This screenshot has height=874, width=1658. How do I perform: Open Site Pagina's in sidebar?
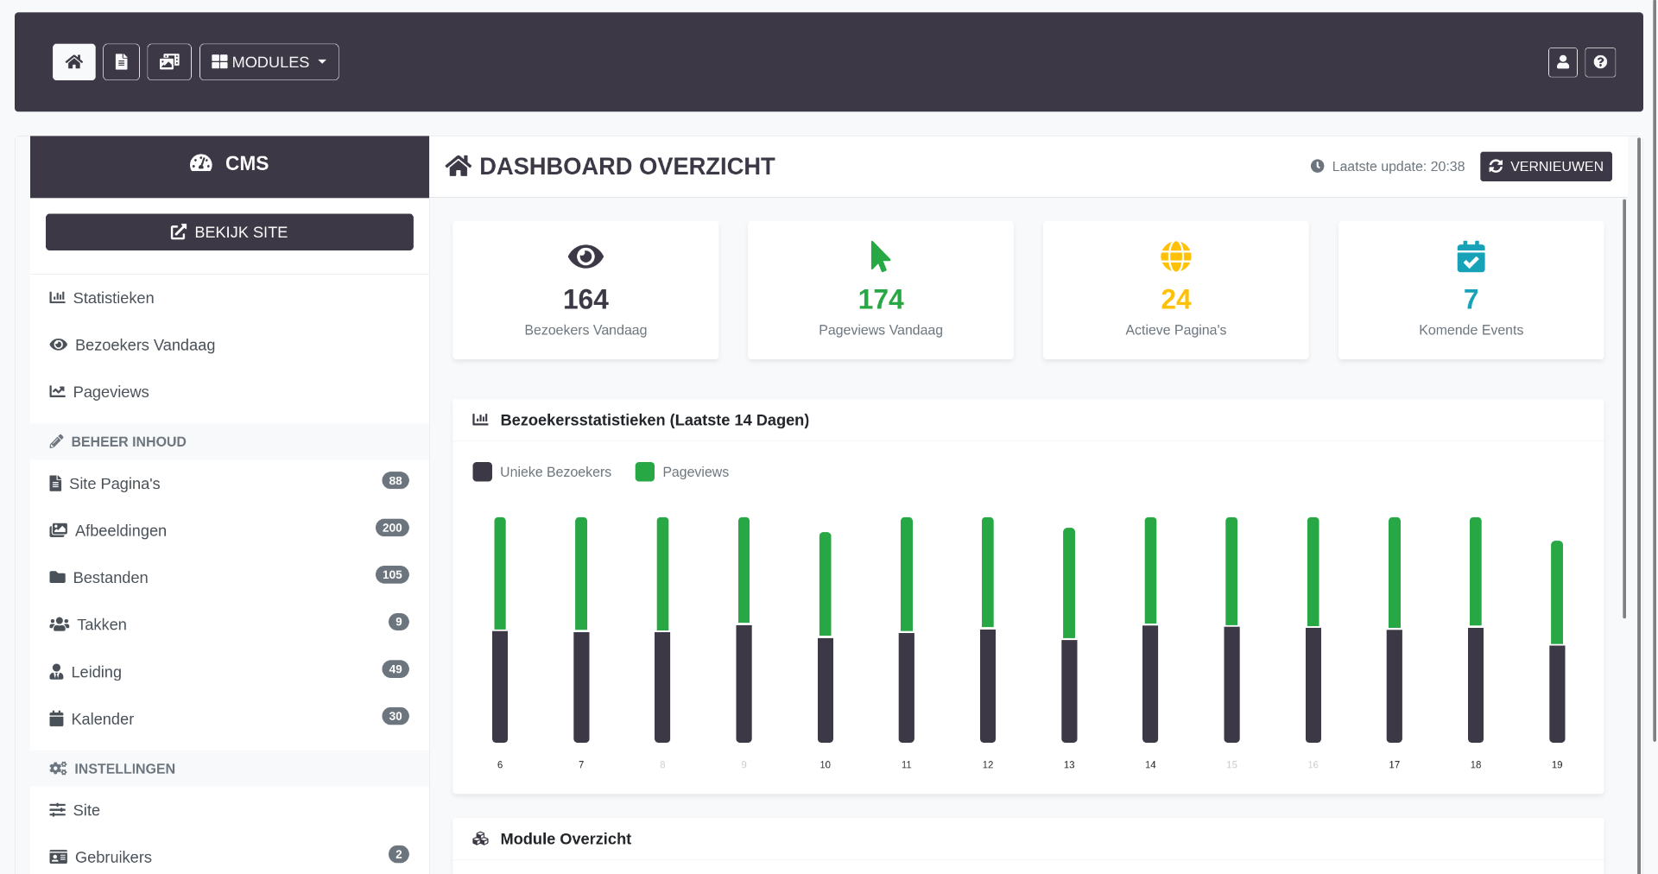[115, 484]
